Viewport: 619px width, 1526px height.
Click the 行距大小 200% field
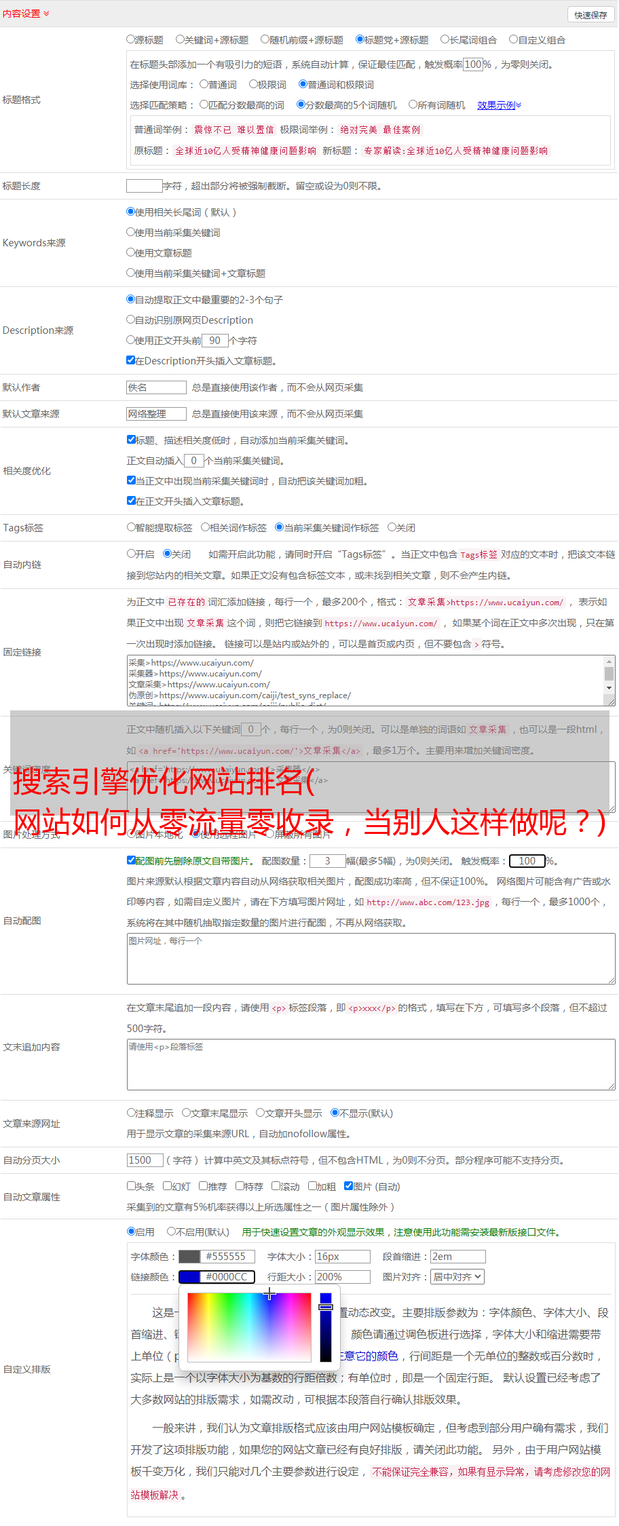343,1277
